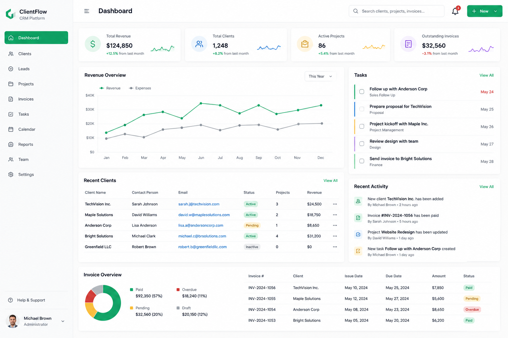This screenshot has height=338, width=508.
Task: Click the Calendar icon in sidebar
Action: pos(11,129)
